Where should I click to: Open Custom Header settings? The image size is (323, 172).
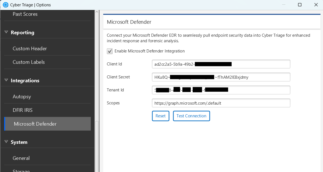tap(30, 48)
